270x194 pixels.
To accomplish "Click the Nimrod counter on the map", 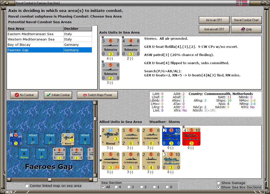I will click(x=68, y=139).
